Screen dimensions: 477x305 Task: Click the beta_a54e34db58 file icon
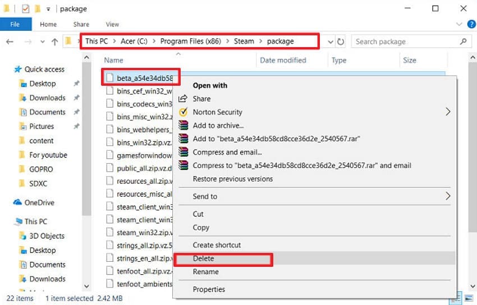click(109, 78)
